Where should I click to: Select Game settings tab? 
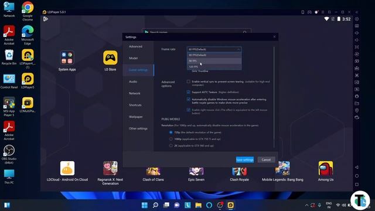[x=138, y=70]
